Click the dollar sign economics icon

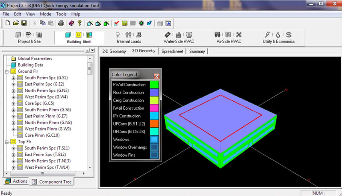289,35
